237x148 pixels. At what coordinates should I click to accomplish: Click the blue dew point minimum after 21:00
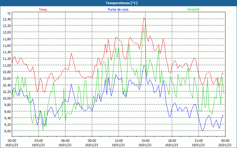202,130
